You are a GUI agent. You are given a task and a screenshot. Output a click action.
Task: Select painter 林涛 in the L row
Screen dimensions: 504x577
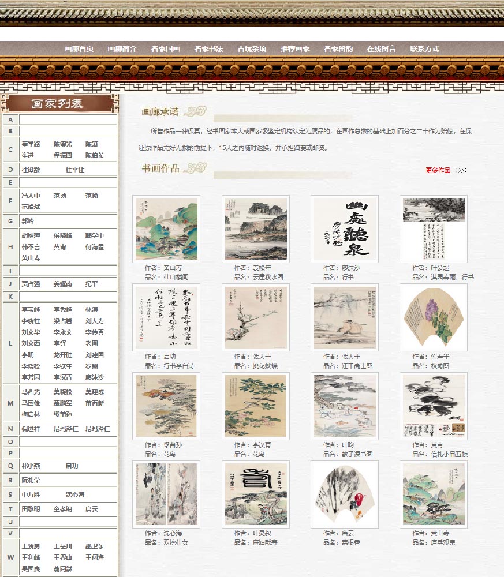pos(92,309)
